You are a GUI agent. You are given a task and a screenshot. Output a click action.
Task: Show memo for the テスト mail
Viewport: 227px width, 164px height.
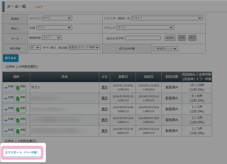(x=105, y=87)
